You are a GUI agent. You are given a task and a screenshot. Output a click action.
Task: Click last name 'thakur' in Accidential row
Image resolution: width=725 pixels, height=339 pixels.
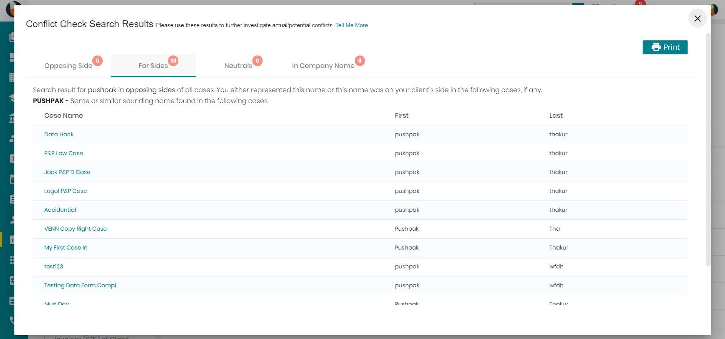point(558,210)
